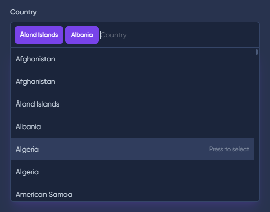Remove the Albania purple tag
270x212 pixels.
click(82, 35)
